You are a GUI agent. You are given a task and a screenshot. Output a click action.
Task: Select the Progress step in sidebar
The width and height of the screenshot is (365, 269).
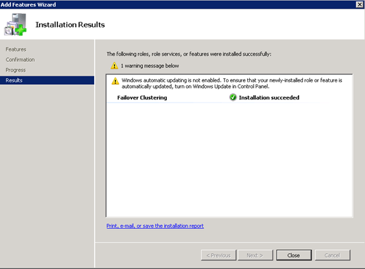16,70
